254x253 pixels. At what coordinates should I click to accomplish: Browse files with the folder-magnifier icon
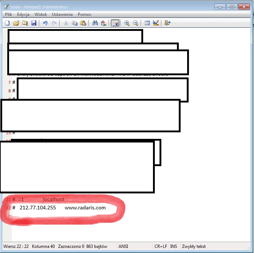click(25, 23)
